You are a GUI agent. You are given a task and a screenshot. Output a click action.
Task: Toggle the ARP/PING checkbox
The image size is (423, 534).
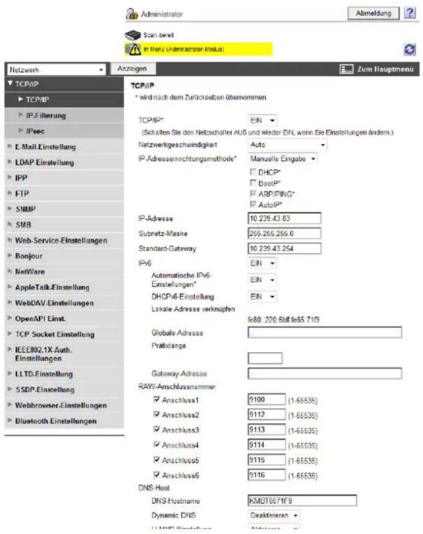tap(253, 194)
